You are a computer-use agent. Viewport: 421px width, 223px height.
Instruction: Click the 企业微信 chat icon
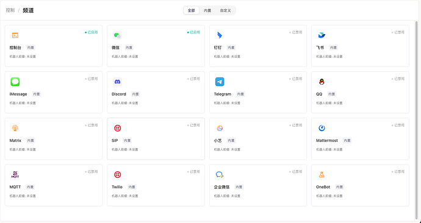click(220, 175)
